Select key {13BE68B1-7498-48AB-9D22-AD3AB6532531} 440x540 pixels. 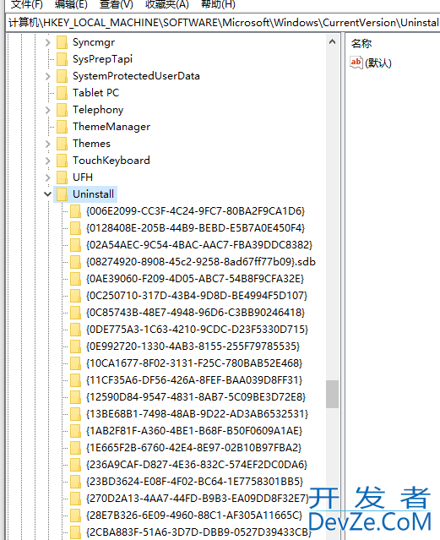click(197, 413)
